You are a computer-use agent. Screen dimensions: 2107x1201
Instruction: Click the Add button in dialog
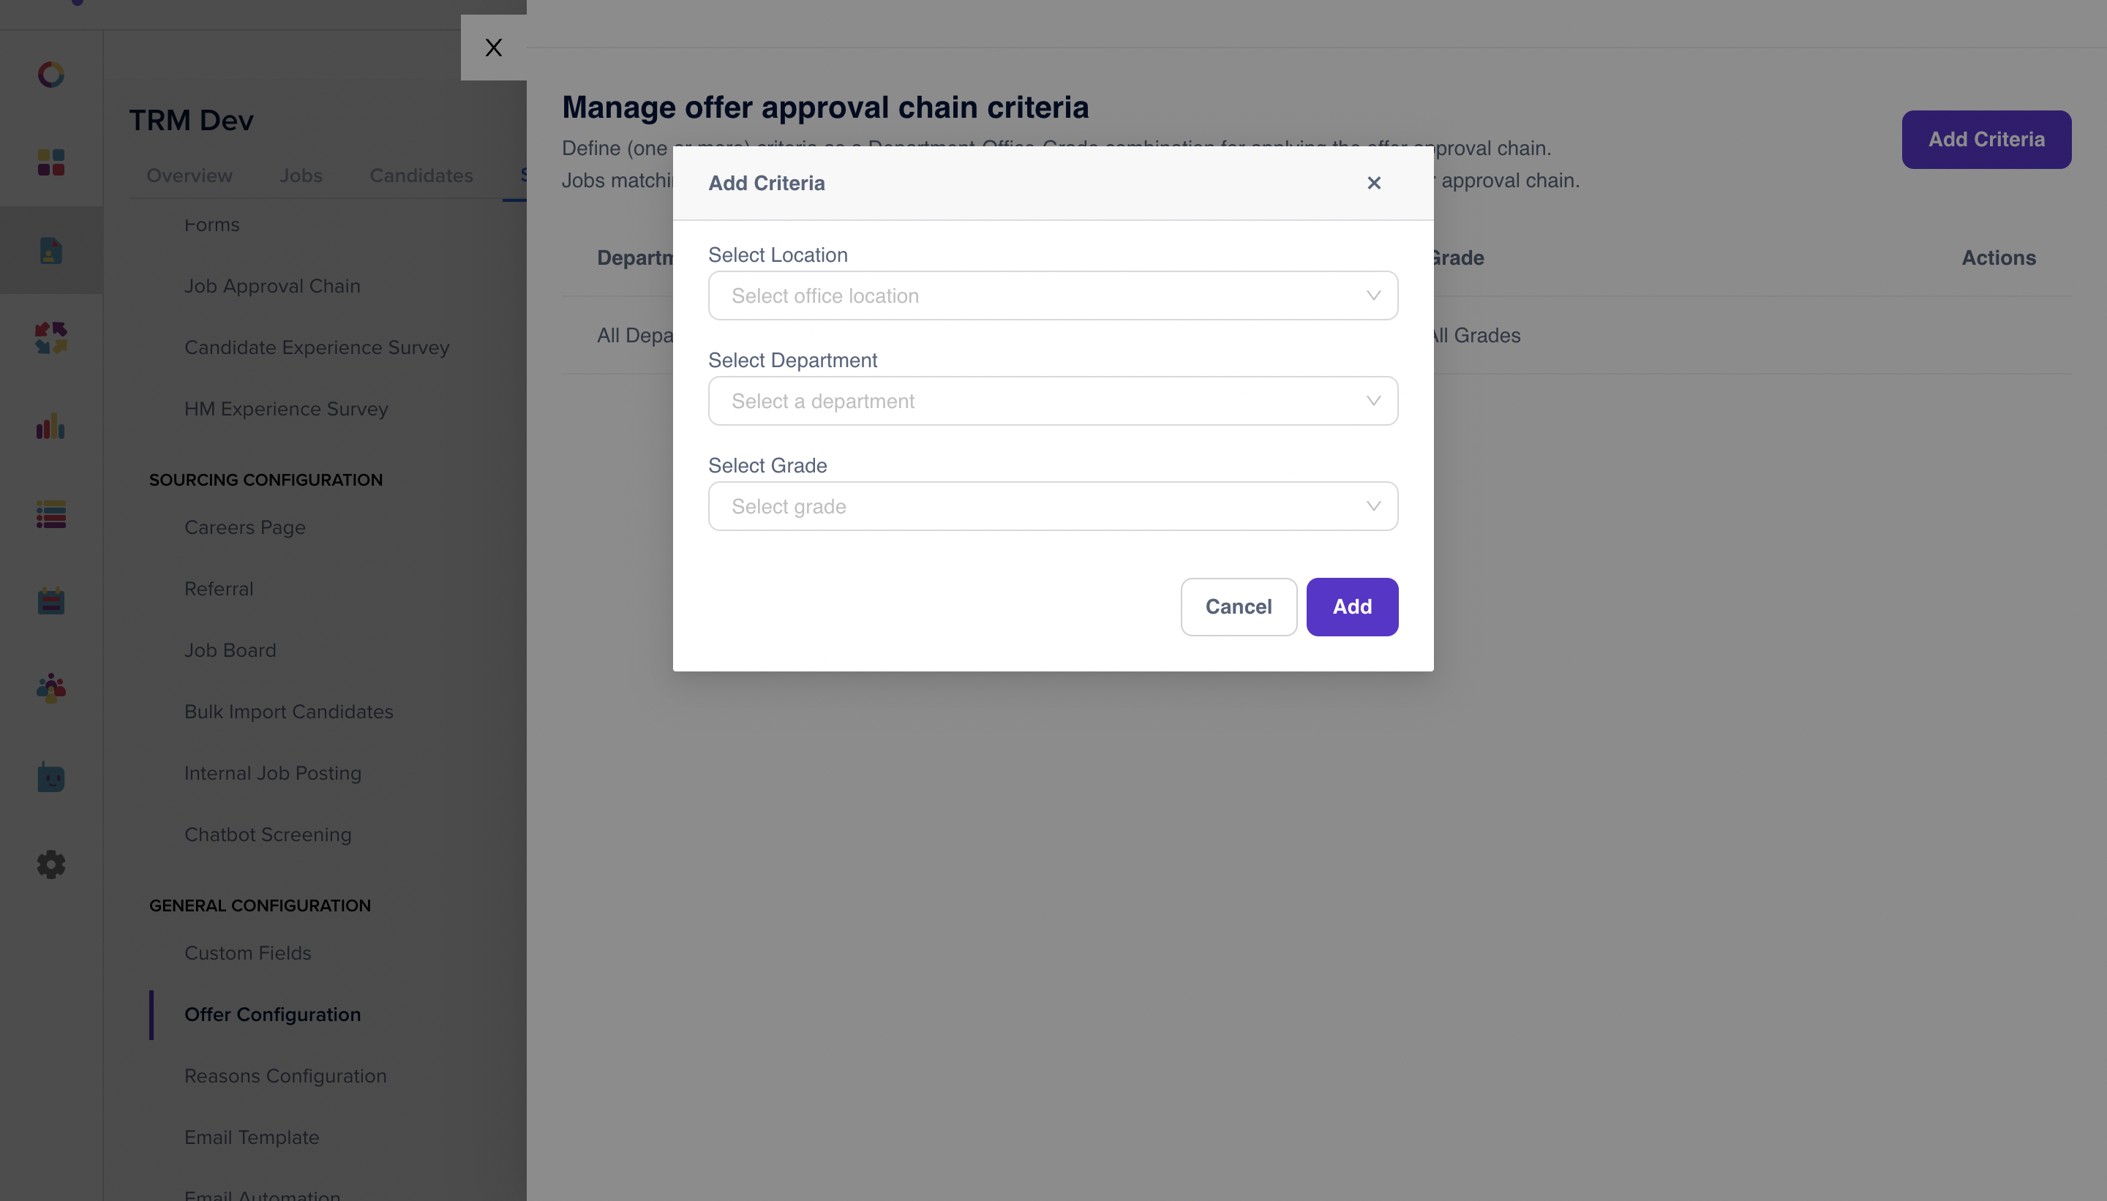pyautogui.click(x=1352, y=607)
